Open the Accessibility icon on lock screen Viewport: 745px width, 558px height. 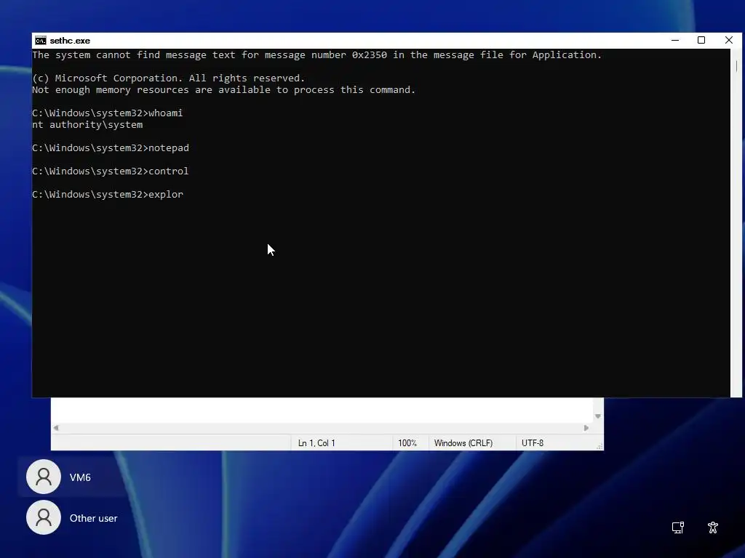click(x=713, y=527)
